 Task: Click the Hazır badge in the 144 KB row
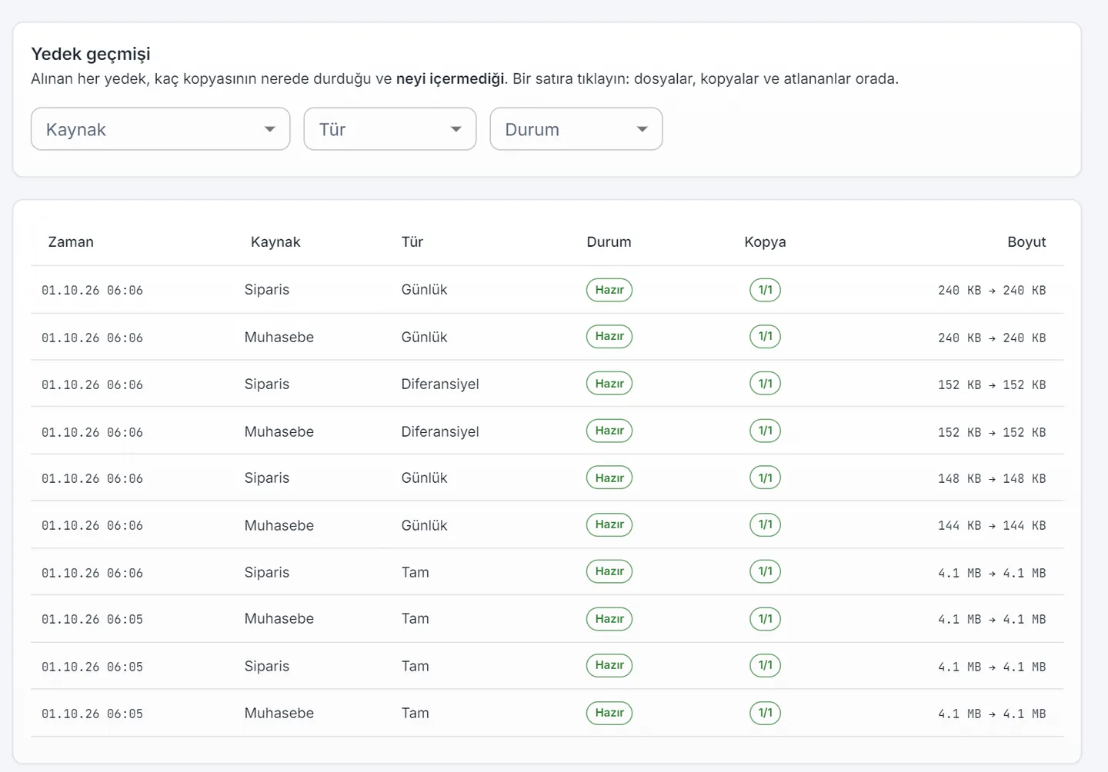click(609, 524)
